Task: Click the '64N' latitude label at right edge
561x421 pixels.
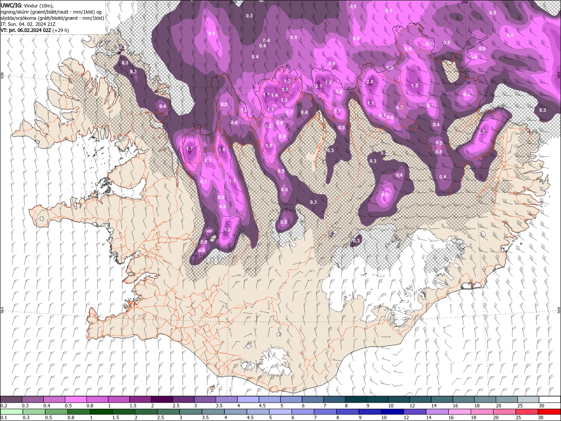Action: pyautogui.click(x=559, y=310)
